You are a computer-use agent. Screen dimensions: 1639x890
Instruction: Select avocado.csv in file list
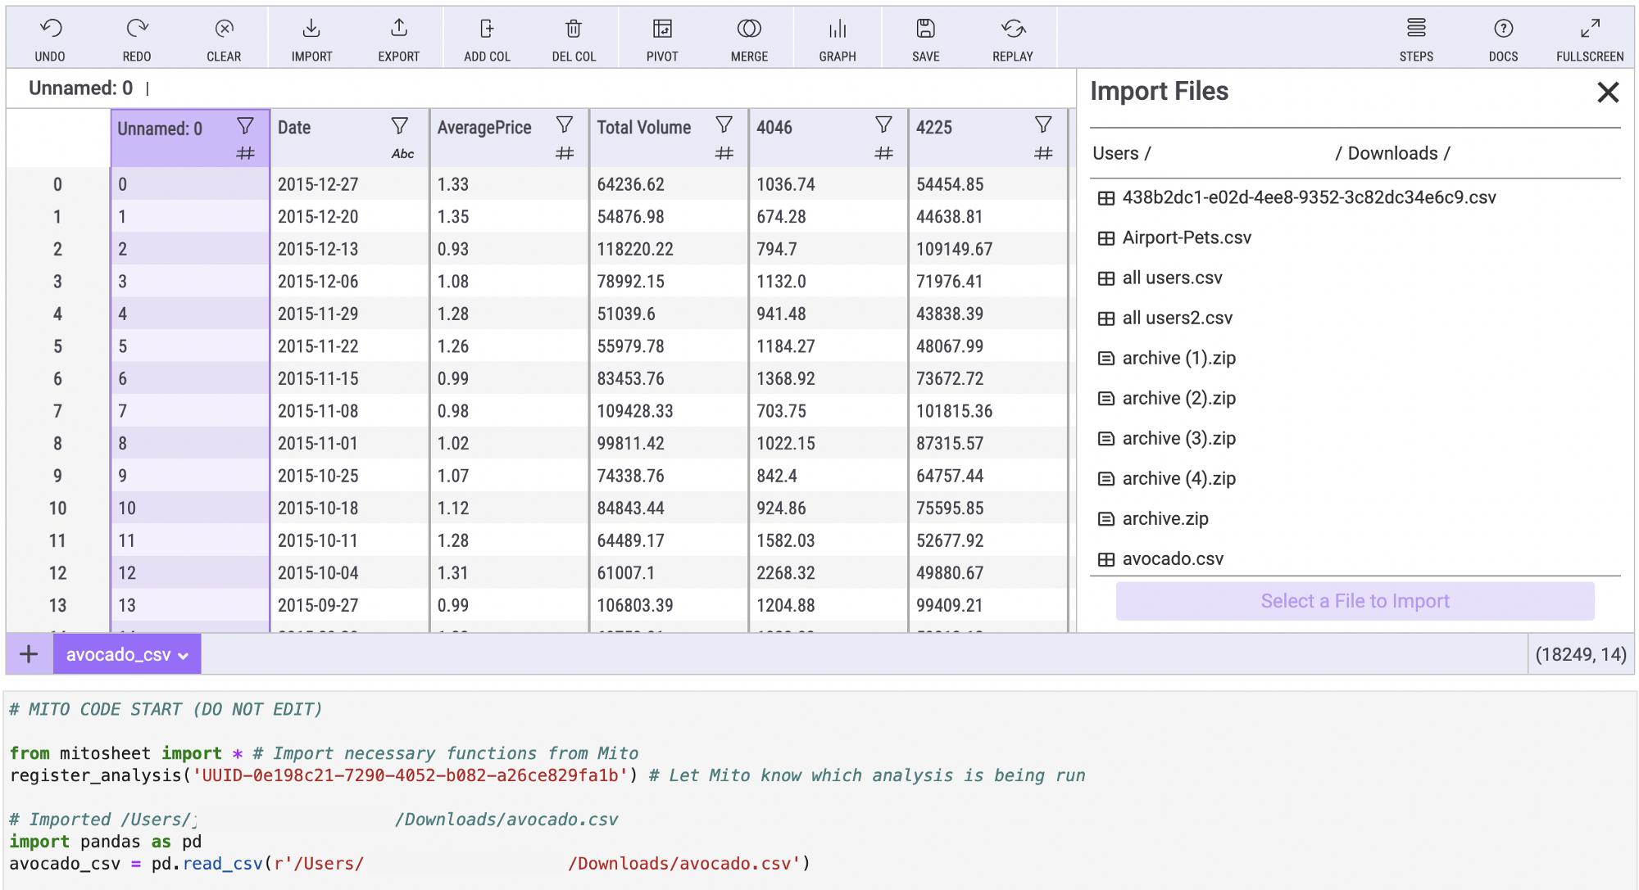click(x=1173, y=559)
